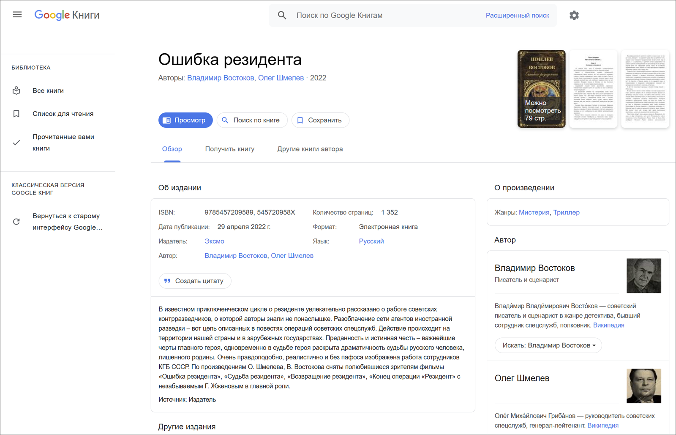
Task: Click the search magnifier icon
Action: 282,16
